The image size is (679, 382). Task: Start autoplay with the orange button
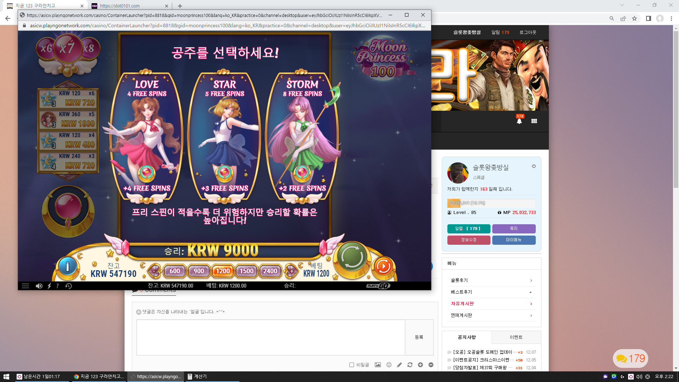383,266
